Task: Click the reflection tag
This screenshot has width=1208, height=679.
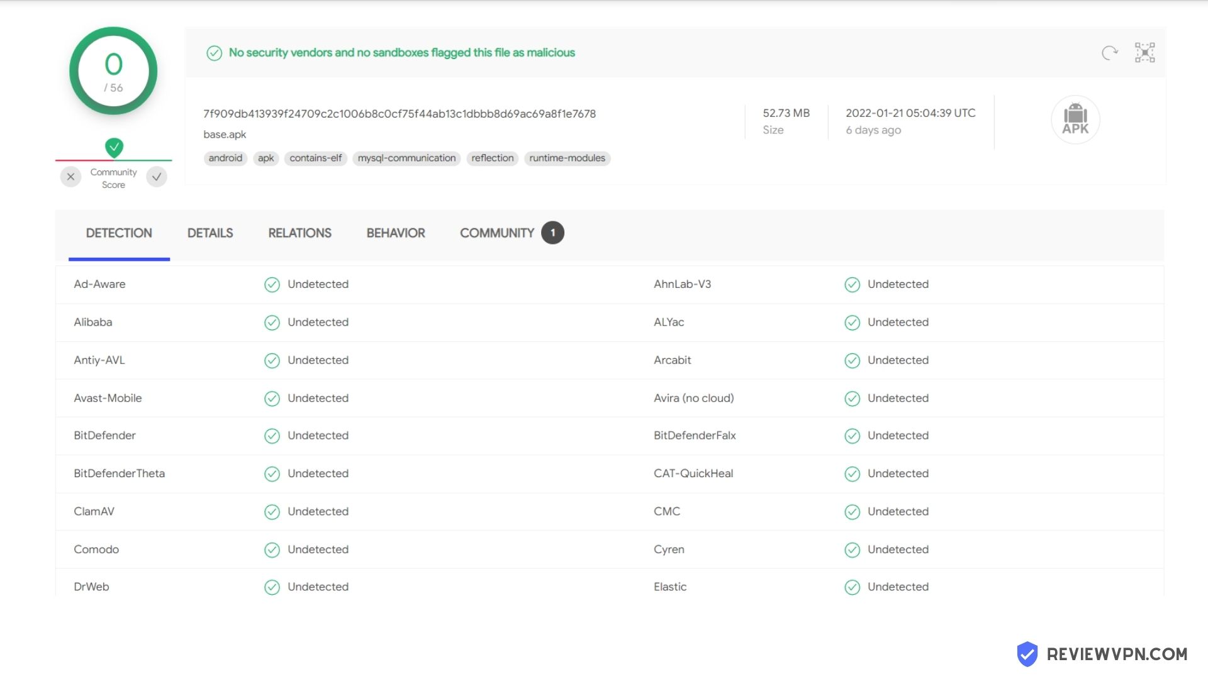Action: (492, 158)
